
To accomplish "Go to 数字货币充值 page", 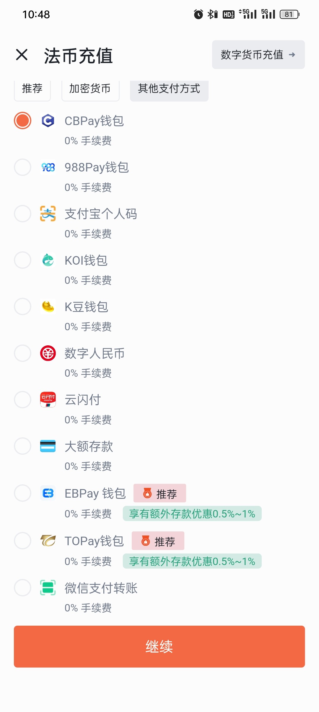I will [258, 55].
